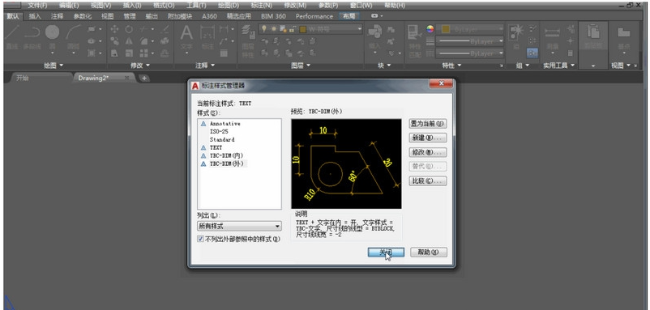Open the 标注(N) menu

click(x=262, y=6)
